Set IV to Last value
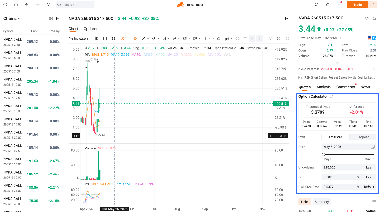The image size is (380, 212). pos(369,177)
